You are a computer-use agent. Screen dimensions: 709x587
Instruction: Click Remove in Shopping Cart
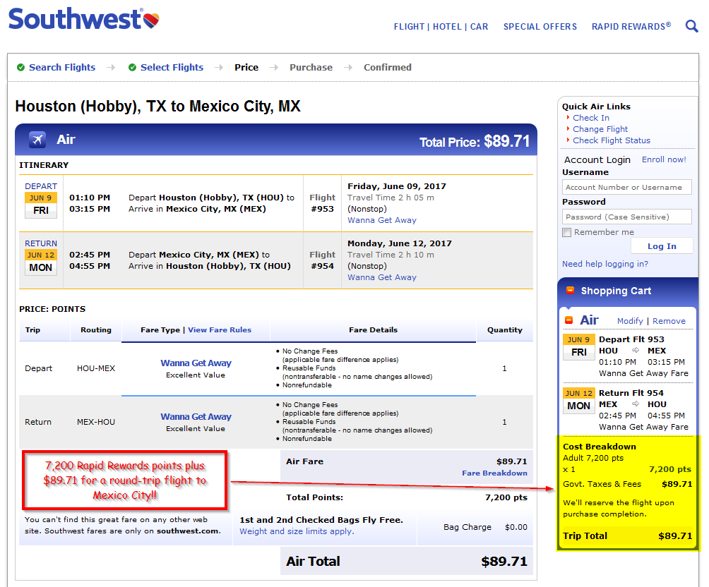point(669,321)
